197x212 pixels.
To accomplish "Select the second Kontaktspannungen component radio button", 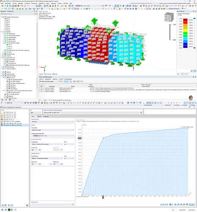I will tap(7, 47).
